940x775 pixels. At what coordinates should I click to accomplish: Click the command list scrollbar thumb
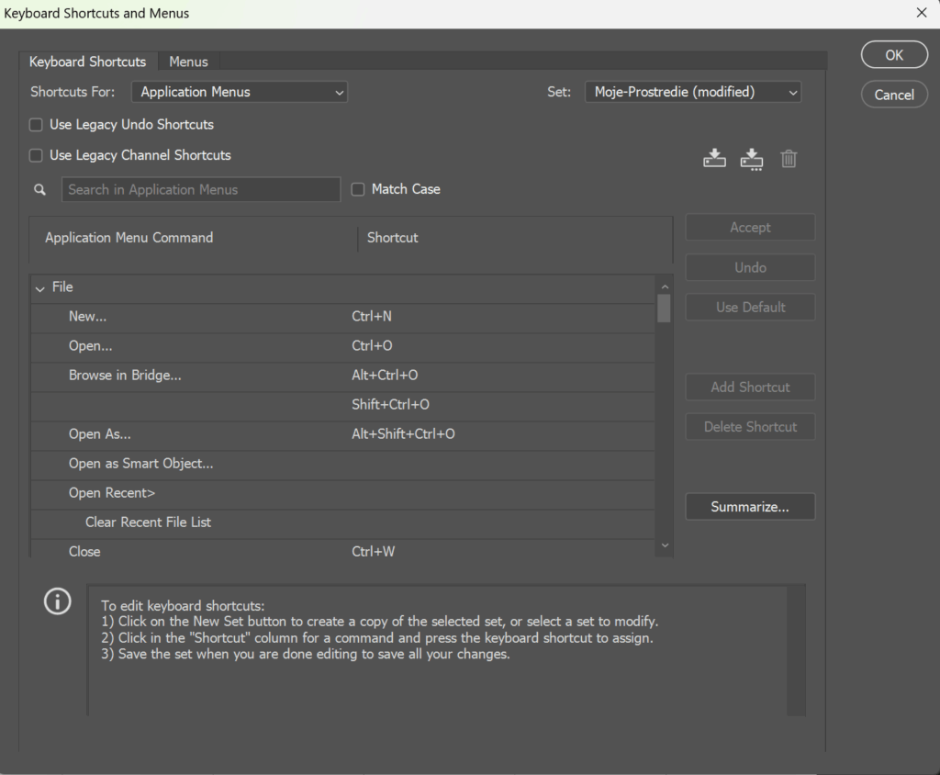pyautogui.click(x=664, y=308)
